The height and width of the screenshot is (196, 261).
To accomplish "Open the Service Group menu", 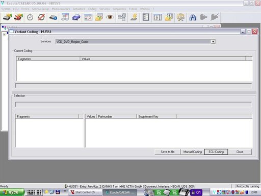I will 40,9.
